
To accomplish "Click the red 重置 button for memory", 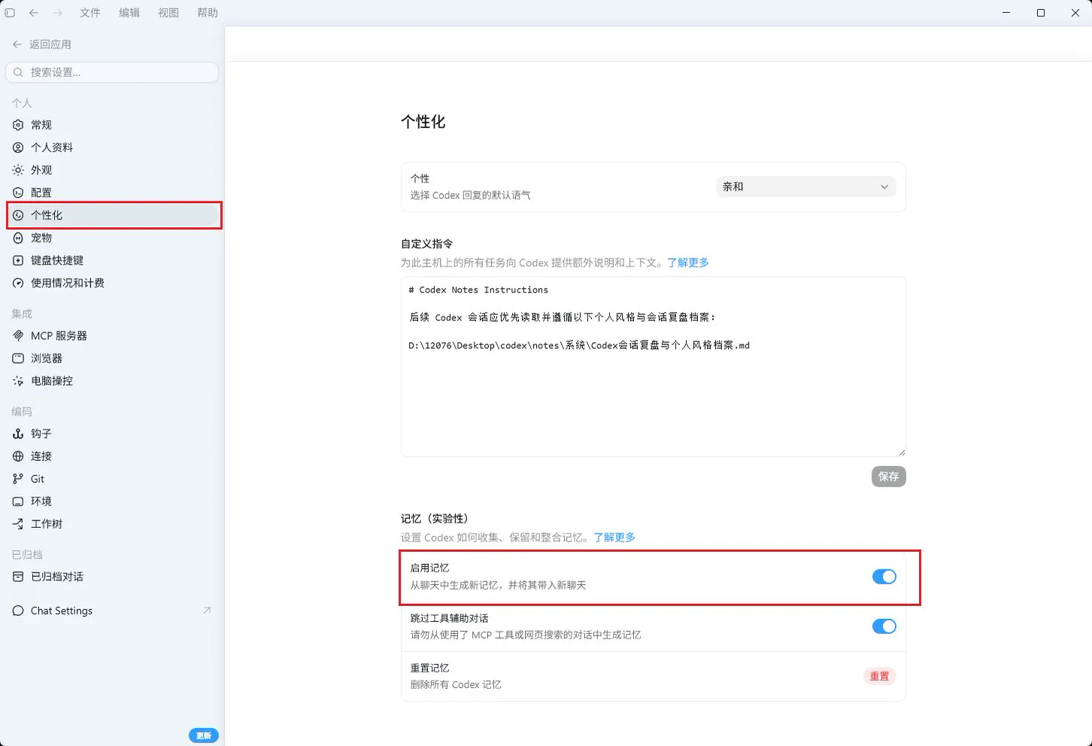I will point(879,676).
